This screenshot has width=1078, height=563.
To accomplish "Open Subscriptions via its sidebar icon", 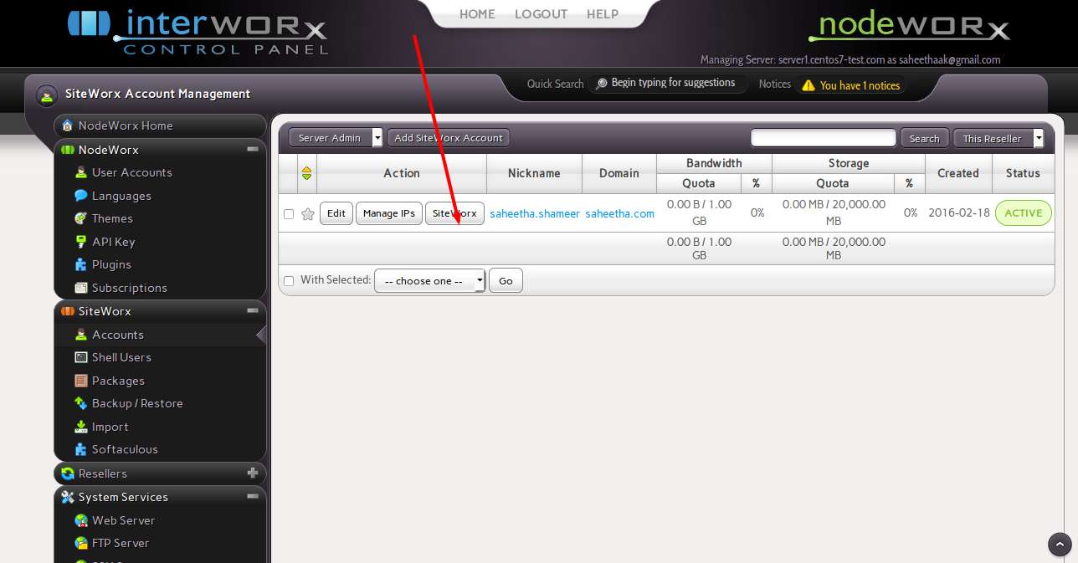I will point(81,288).
